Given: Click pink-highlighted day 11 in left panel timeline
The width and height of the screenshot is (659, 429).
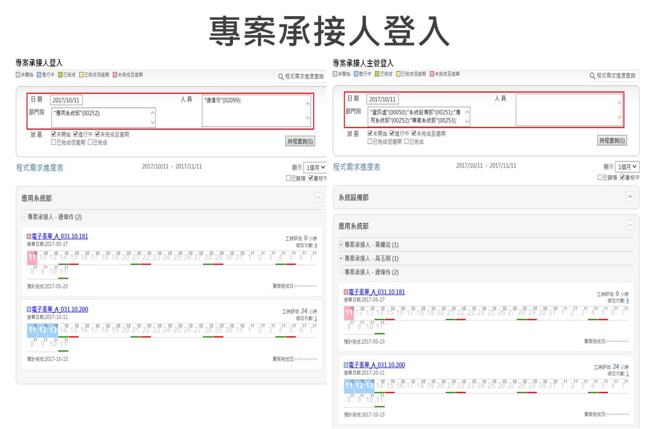Looking at the screenshot, I should tap(32, 258).
